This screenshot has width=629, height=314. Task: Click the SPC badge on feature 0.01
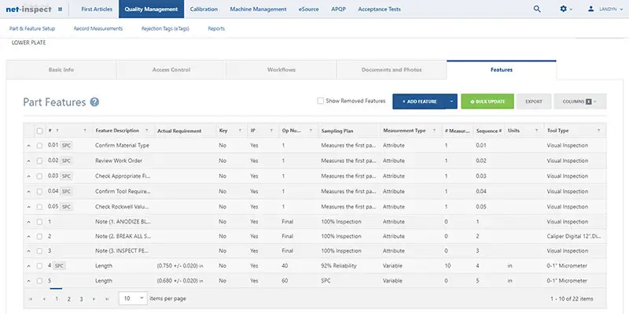point(66,146)
